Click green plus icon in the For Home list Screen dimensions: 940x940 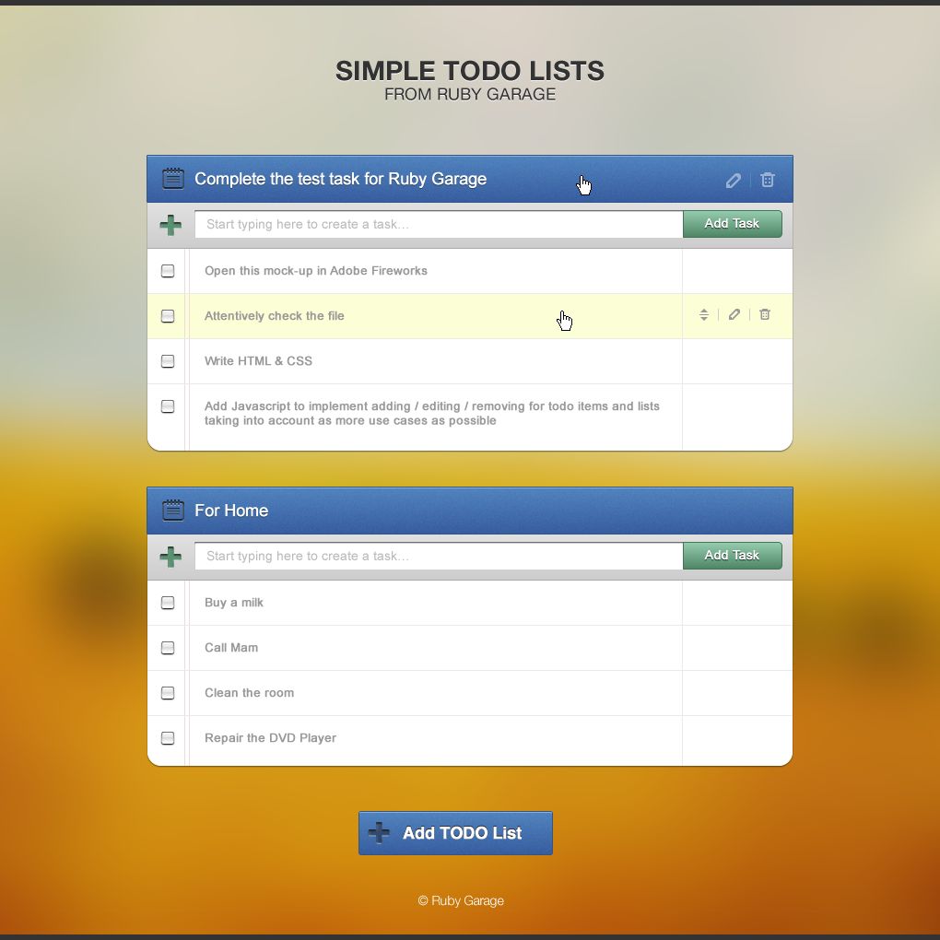pos(170,557)
